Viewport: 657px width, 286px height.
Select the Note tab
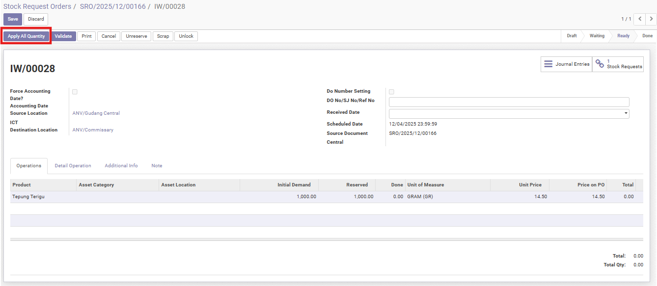(x=157, y=166)
